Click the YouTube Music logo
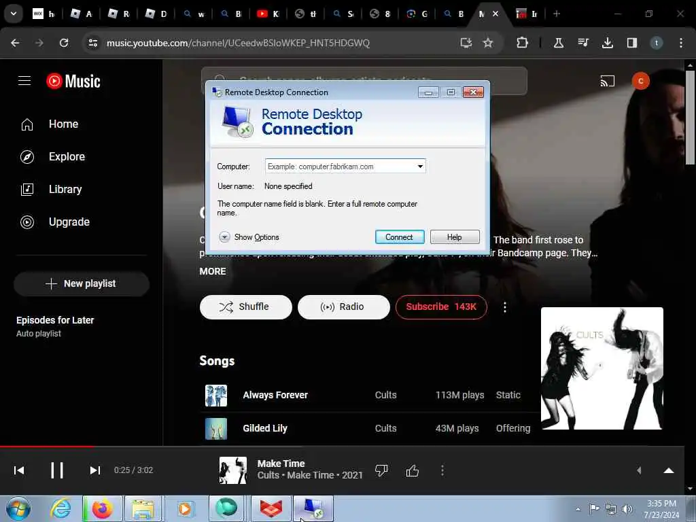The height and width of the screenshot is (522, 696). pyautogui.click(x=73, y=82)
